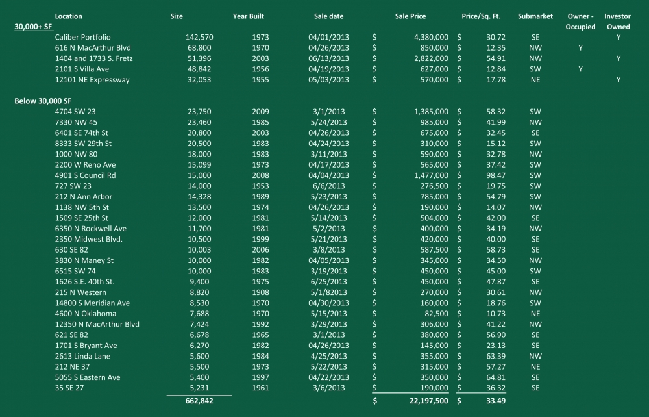The width and height of the screenshot is (649, 417).
Task: Click the 33.49 average price per foot
Action: [496, 401]
